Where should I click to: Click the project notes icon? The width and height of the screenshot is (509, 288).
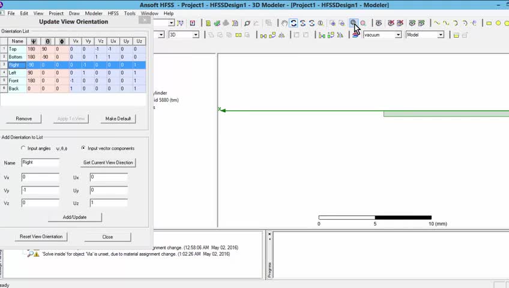(x=235, y=23)
